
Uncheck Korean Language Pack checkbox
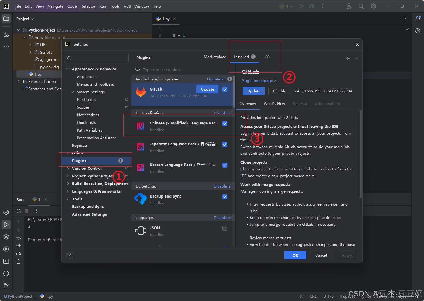225,165
